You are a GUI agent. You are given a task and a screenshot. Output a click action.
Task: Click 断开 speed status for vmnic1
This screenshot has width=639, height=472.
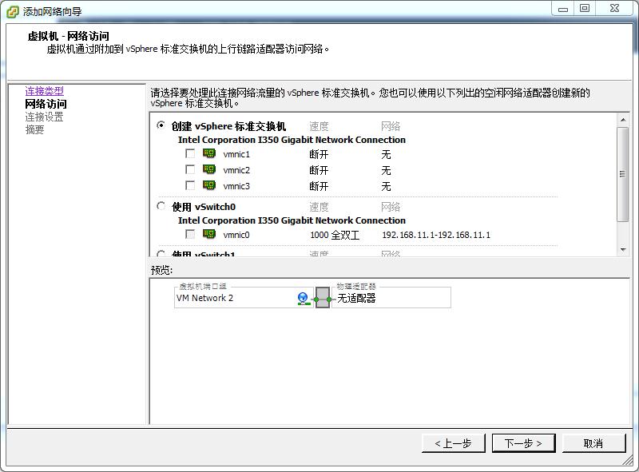319,154
